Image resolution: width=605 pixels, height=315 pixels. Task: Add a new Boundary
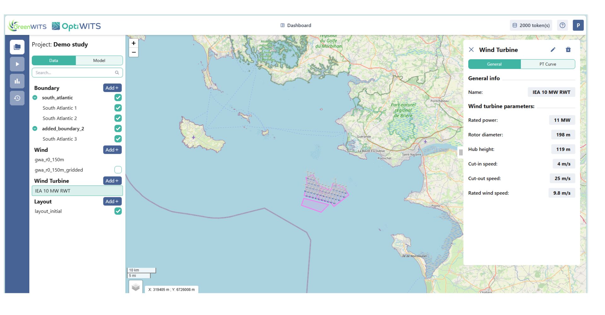[112, 88]
